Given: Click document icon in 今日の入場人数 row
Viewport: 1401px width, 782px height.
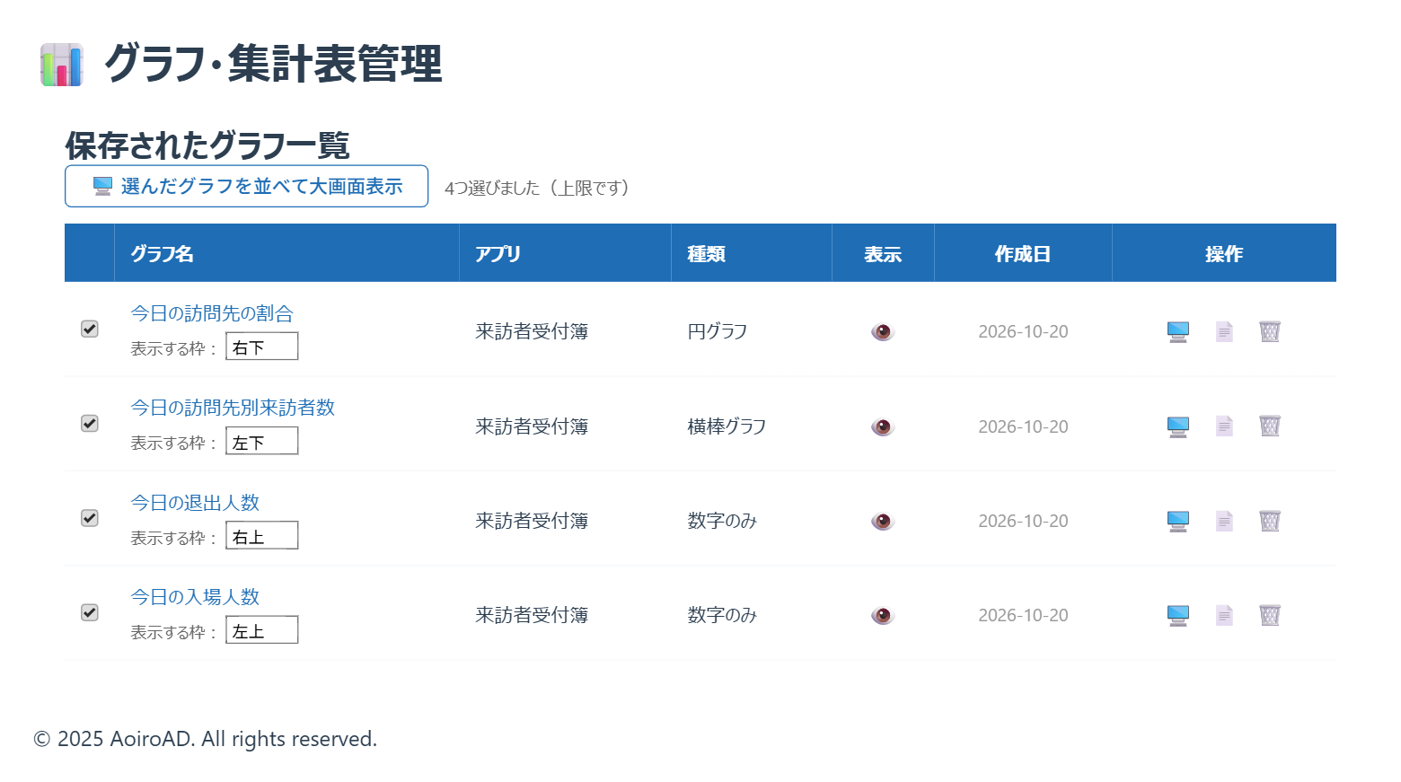Looking at the screenshot, I should click(x=1224, y=615).
